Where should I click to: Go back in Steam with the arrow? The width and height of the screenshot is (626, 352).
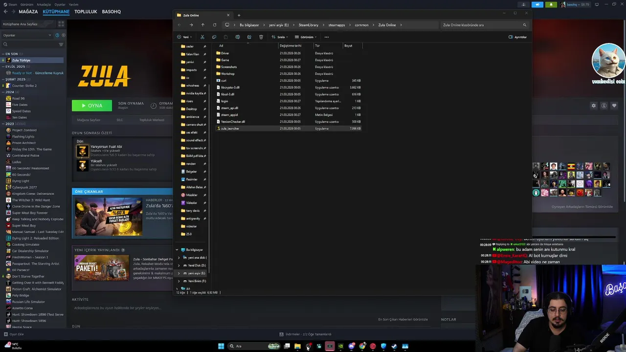(x=6, y=11)
